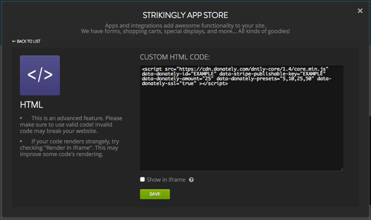
Task: Go back via Back to List link
Action: pos(26,41)
